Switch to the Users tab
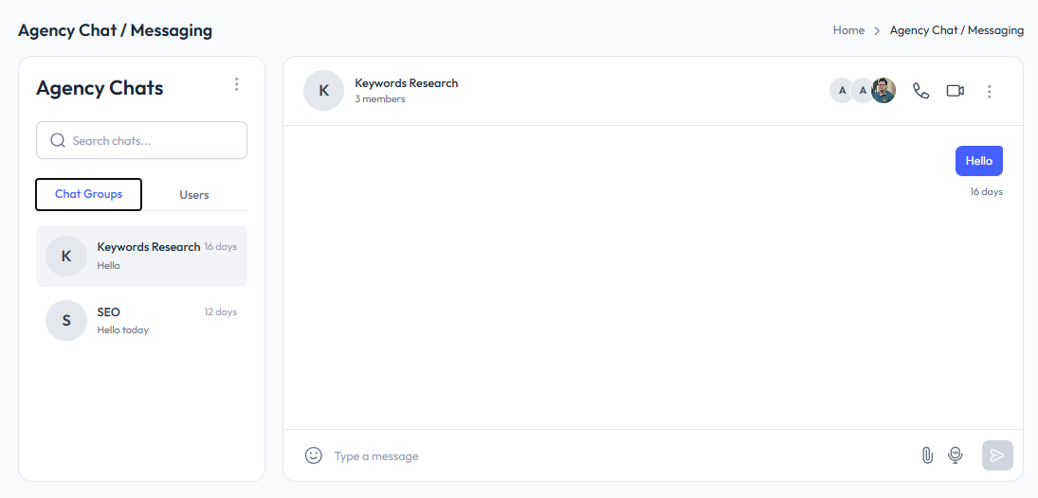The height and width of the screenshot is (498, 1038). [x=194, y=195]
